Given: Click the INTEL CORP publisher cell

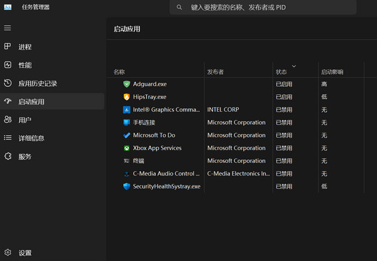Looking at the screenshot, I should click(223, 109).
